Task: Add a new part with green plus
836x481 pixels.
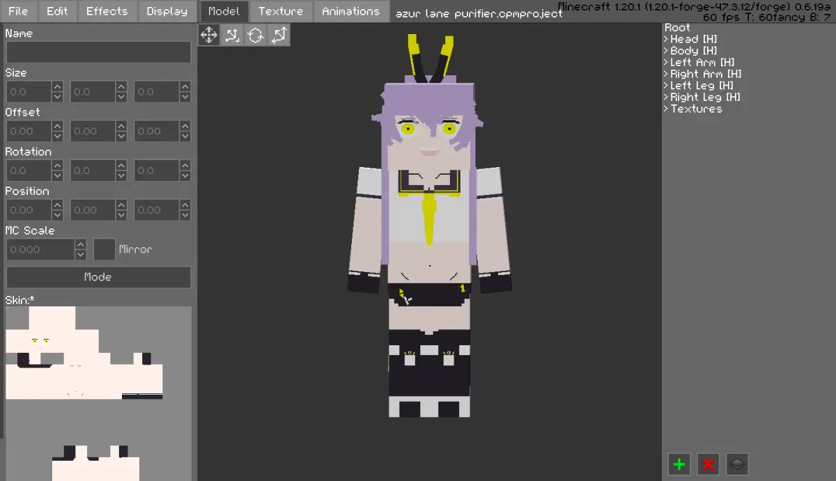Action: [679, 464]
